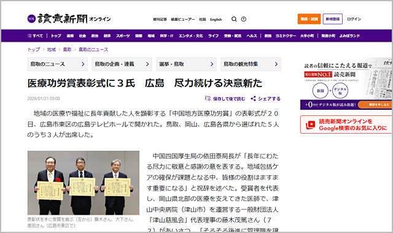The image size is (393, 233).
Task: Open the よみぽランド navigation item
Action: point(349,36)
